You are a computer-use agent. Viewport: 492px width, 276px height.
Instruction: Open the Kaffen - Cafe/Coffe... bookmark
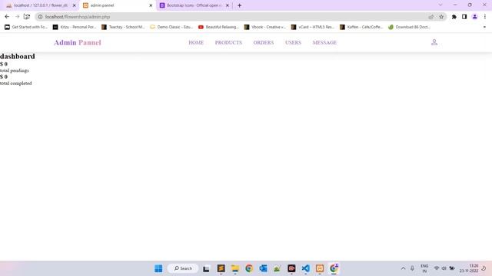(x=361, y=27)
